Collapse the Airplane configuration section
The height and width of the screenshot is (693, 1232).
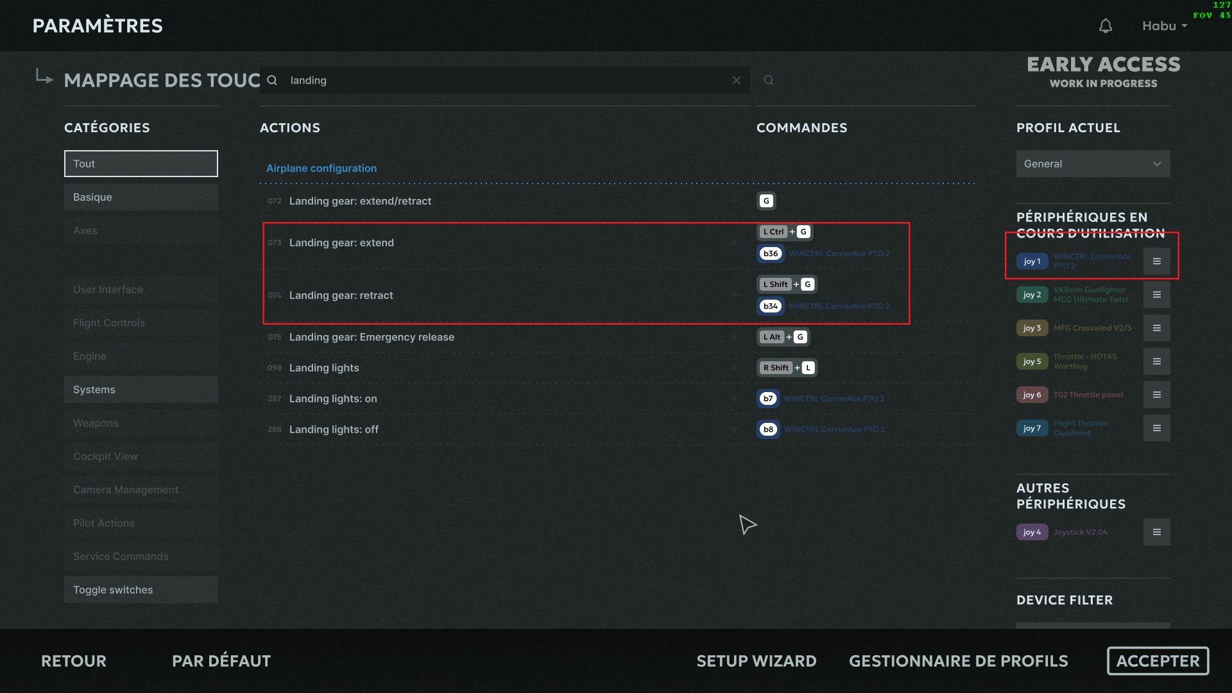pos(321,168)
